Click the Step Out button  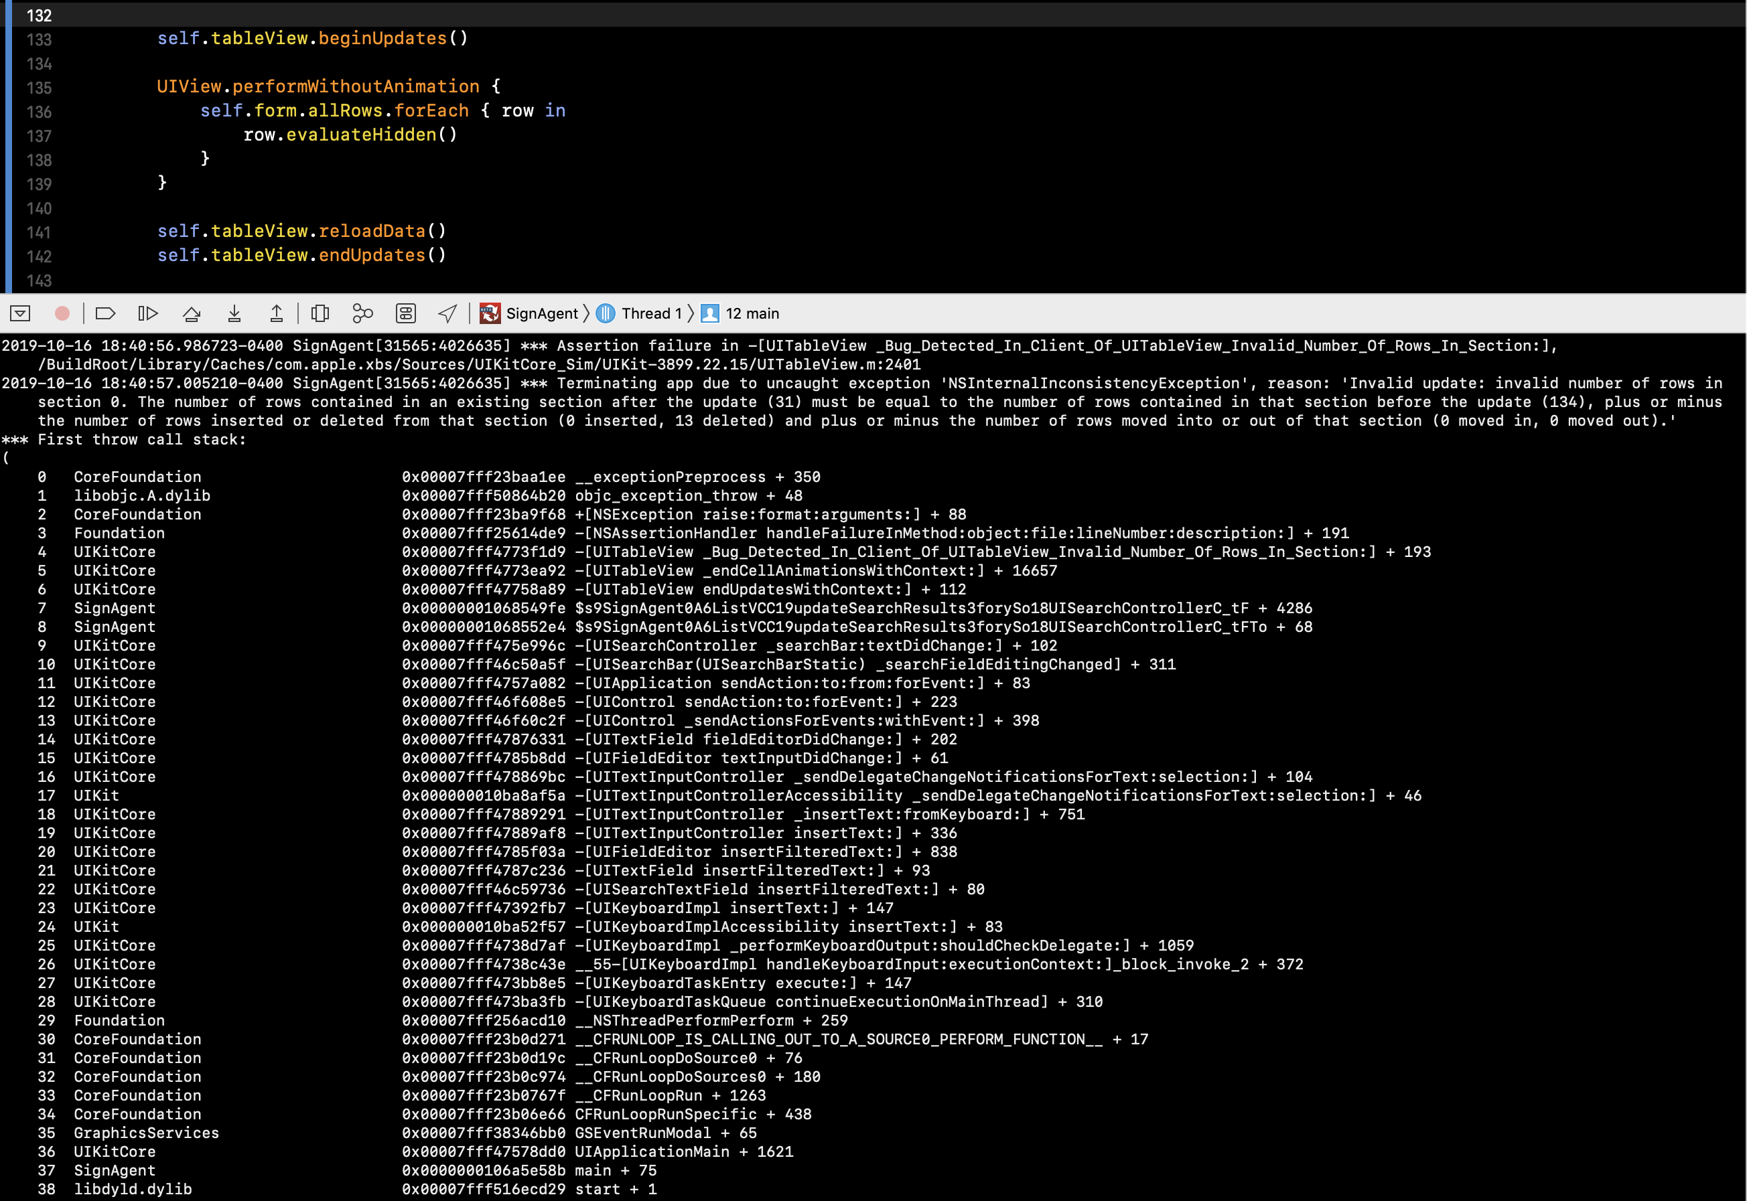click(x=277, y=313)
